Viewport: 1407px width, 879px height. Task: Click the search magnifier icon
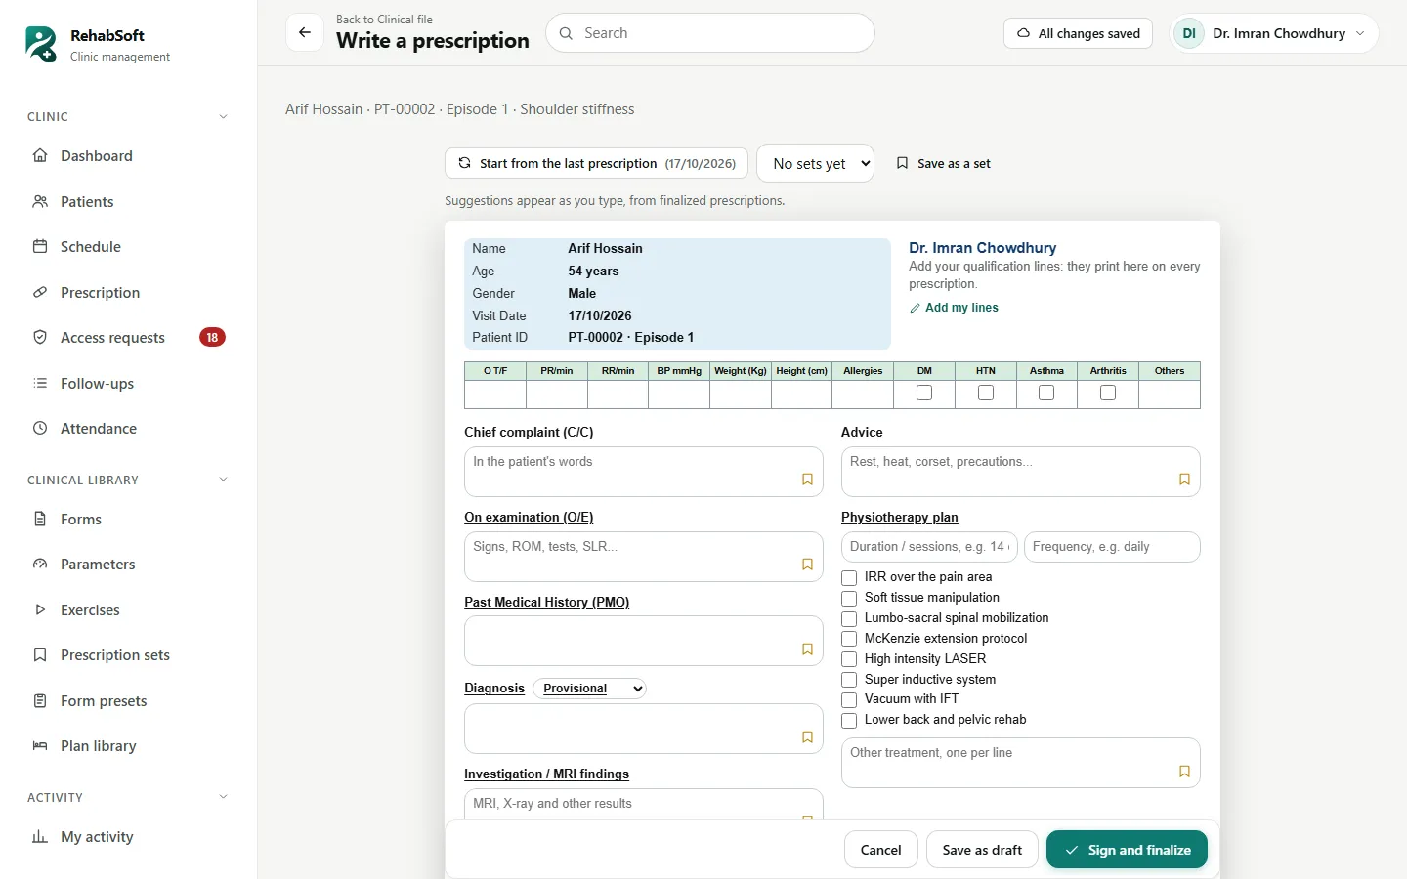pyautogui.click(x=566, y=33)
